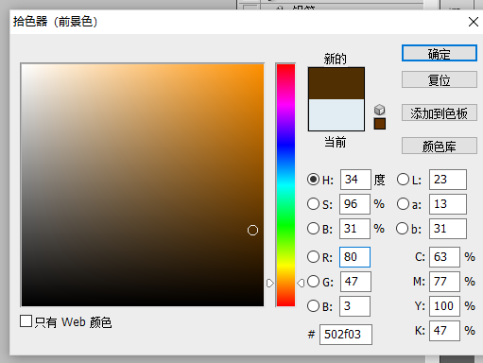
Task: Click the small web-safe brown color swatch
Action: (380, 124)
